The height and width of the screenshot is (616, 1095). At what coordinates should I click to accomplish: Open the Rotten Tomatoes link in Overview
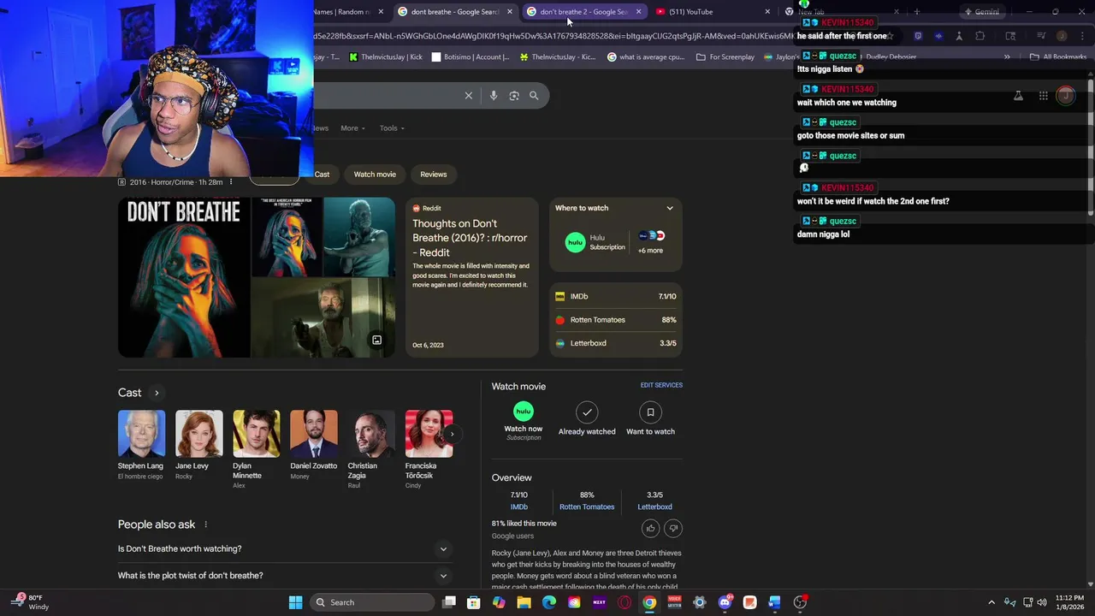[587, 507]
